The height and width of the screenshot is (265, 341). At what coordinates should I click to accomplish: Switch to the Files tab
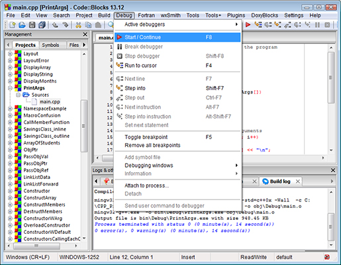click(x=74, y=45)
